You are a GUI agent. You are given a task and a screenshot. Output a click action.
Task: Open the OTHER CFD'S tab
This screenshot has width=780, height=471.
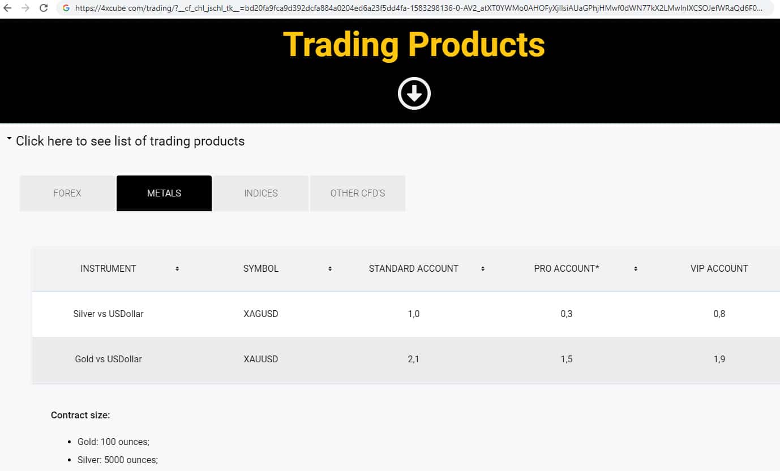pos(358,193)
